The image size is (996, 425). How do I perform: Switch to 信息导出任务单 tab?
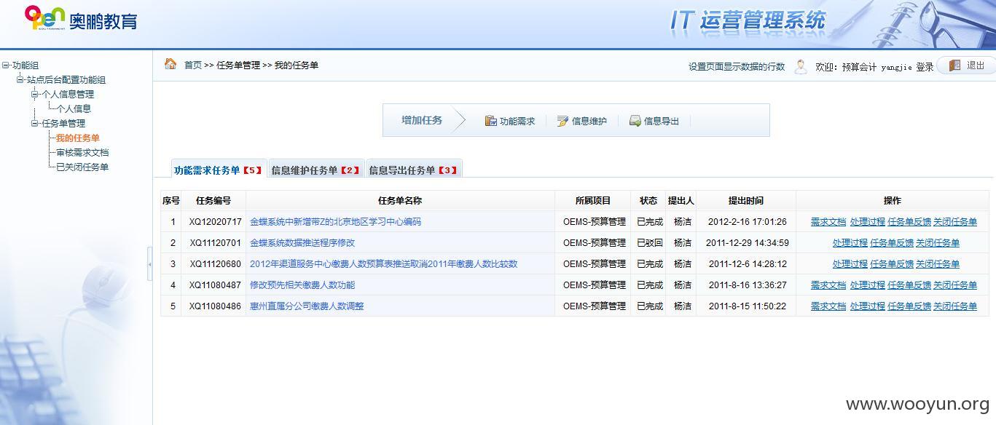pyautogui.click(x=414, y=170)
